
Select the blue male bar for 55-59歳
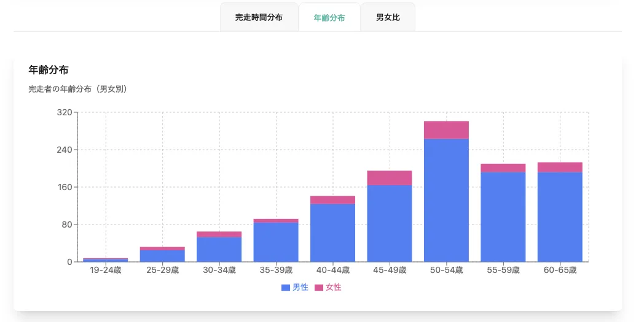coord(503,217)
